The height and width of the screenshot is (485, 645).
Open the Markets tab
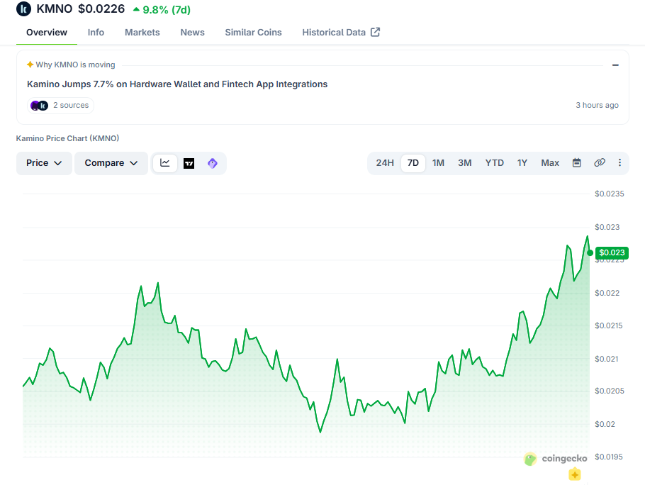pyautogui.click(x=142, y=33)
